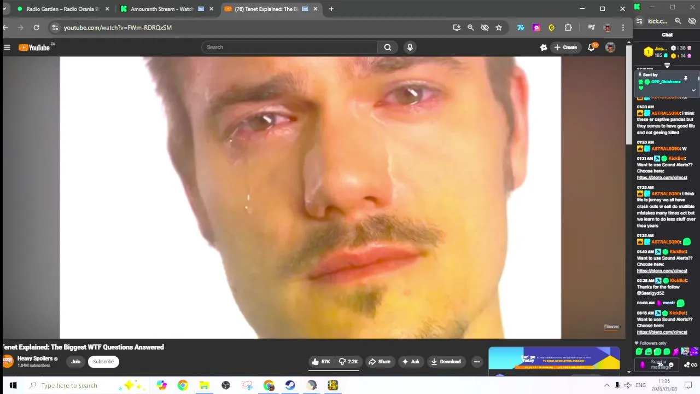Select the youtube.com address bar URL

pyautogui.click(x=118, y=27)
